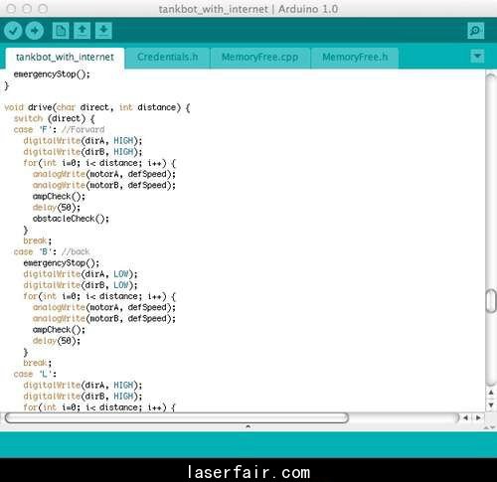Click the window zoom button
This screenshot has width=497, height=482.
pos(43,9)
